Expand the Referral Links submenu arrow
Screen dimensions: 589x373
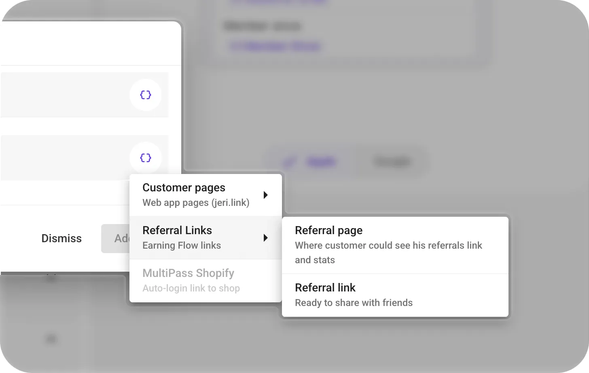point(266,238)
